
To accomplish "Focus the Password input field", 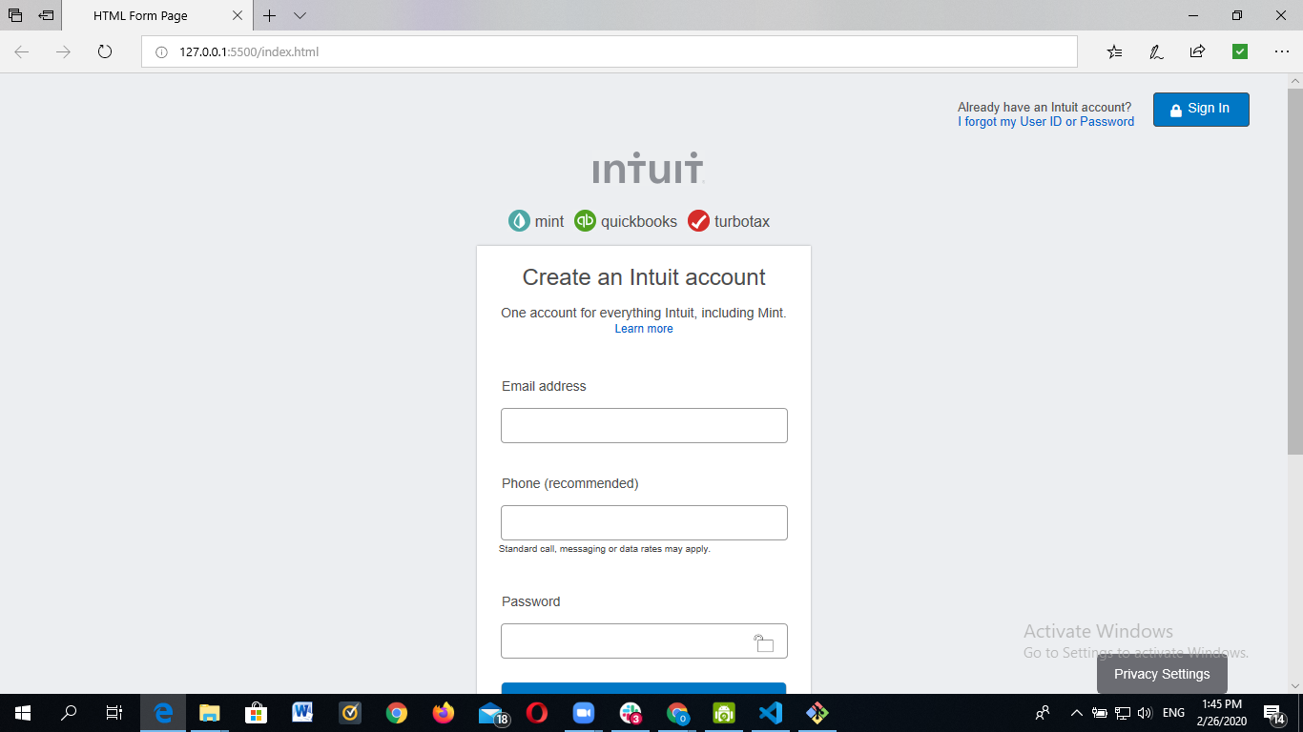I will click(x=644, y=640).
